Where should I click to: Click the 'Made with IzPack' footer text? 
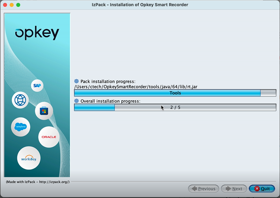point(38,182)
